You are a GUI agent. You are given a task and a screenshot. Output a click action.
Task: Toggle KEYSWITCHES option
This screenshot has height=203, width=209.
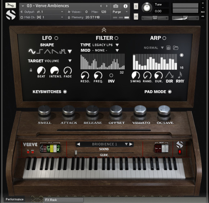[x=65, y=92]
